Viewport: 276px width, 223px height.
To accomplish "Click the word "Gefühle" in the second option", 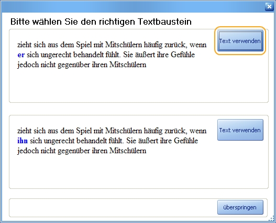I will coord(186,141).
